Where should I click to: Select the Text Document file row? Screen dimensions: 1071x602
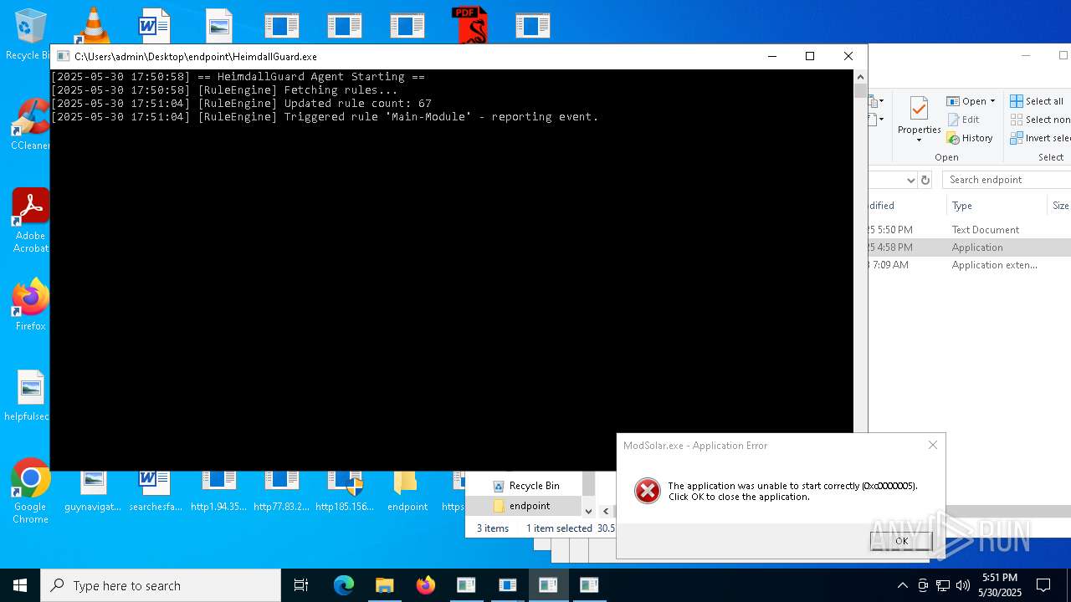[x=969, y=230]
